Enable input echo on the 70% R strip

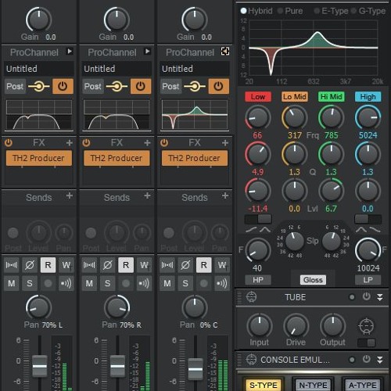pyautogui.click(x=144, y=283)
